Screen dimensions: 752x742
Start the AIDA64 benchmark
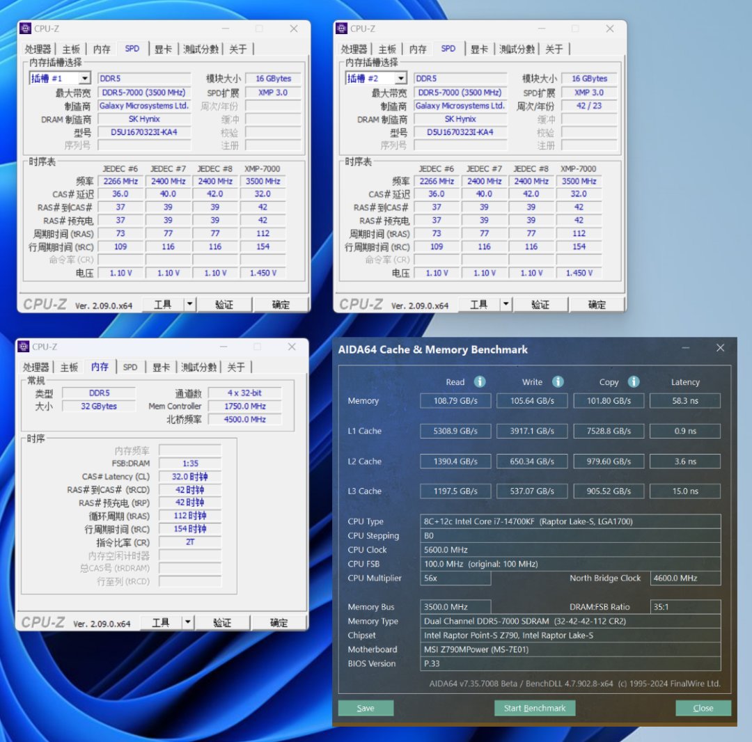coord(535,708)
